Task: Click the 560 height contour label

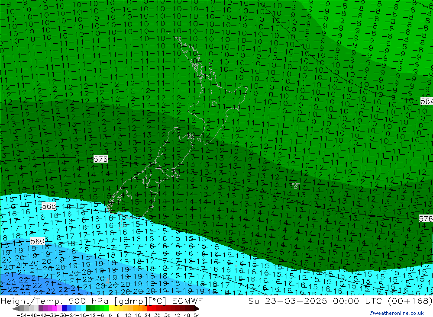Action: 38,241
